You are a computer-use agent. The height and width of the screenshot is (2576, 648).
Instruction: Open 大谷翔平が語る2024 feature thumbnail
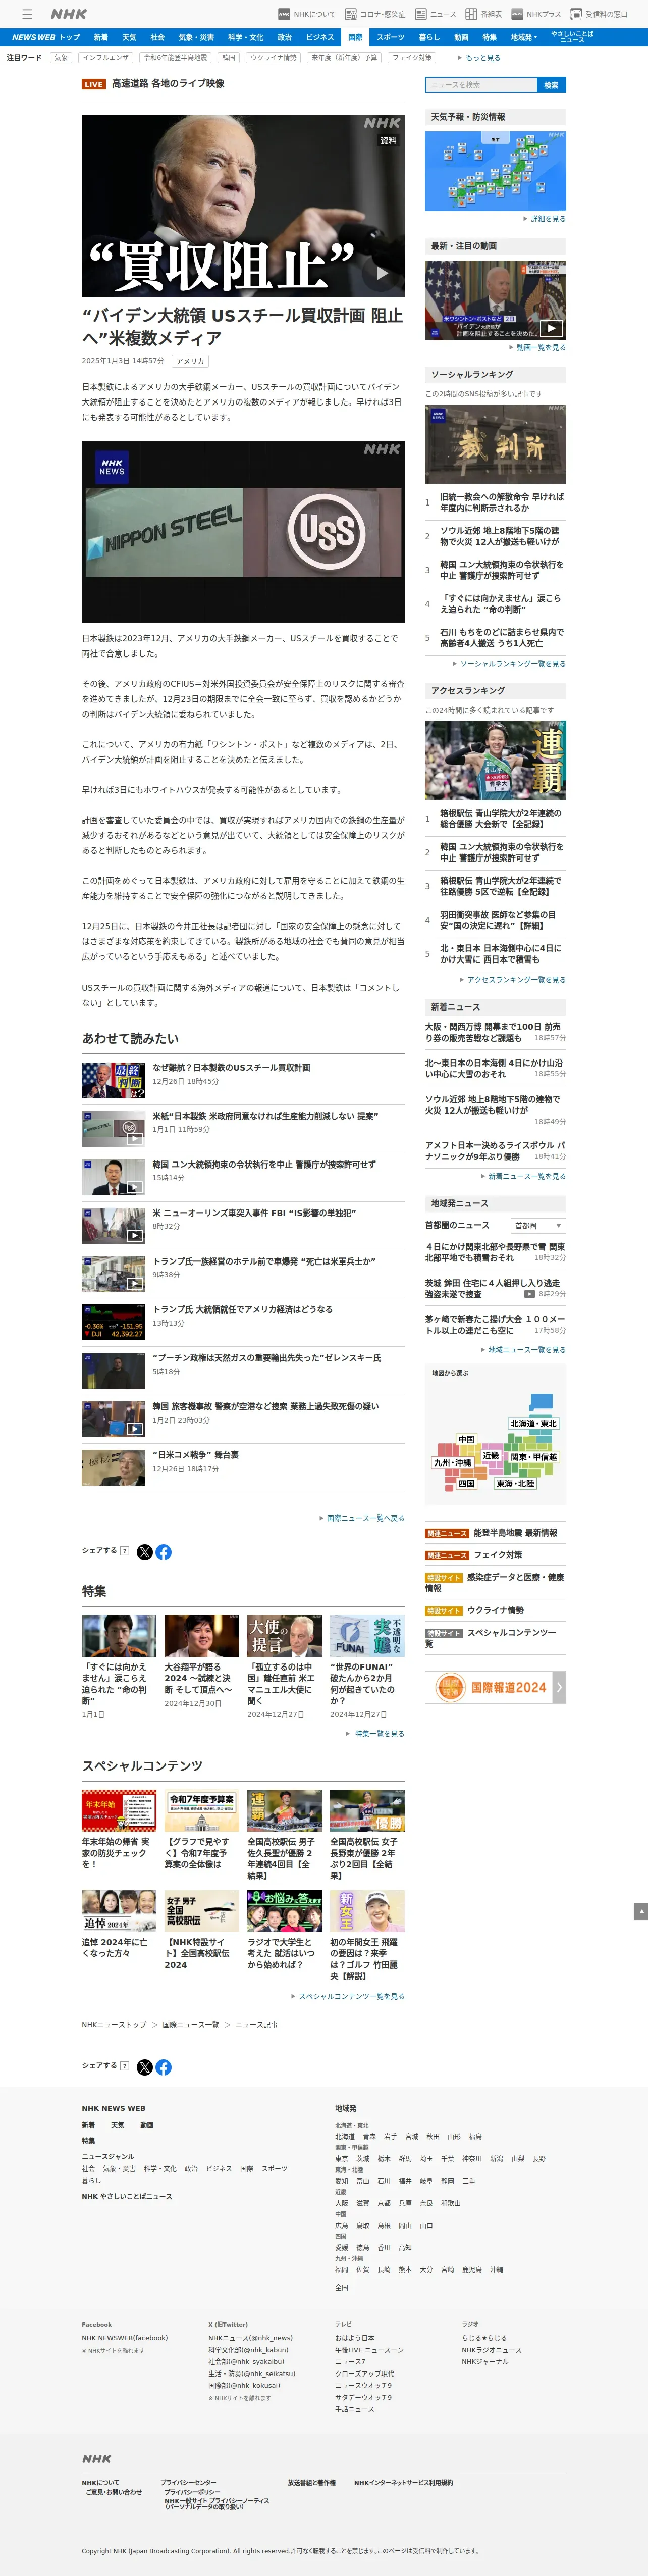[x=201, y=1635]
